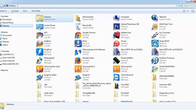Select the ImgBurn disc icon

(x=40, y=43)
